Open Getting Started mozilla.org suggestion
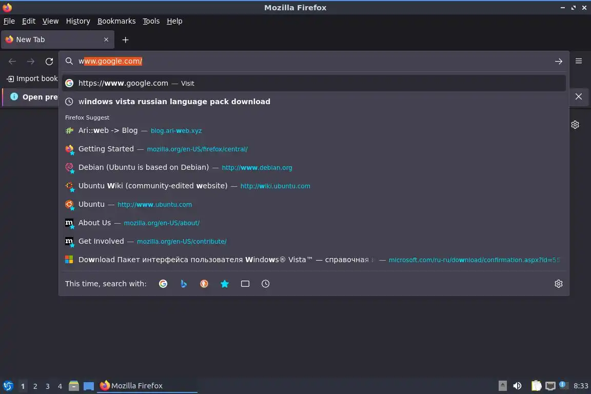 (x=313, y=149)
